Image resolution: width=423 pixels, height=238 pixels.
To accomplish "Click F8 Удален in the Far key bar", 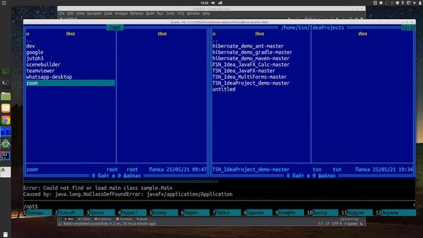I will pos(258,213).
